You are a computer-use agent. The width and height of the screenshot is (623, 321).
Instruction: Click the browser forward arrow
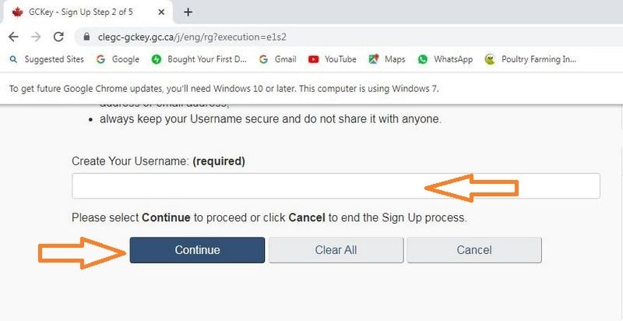pos(36,37)
